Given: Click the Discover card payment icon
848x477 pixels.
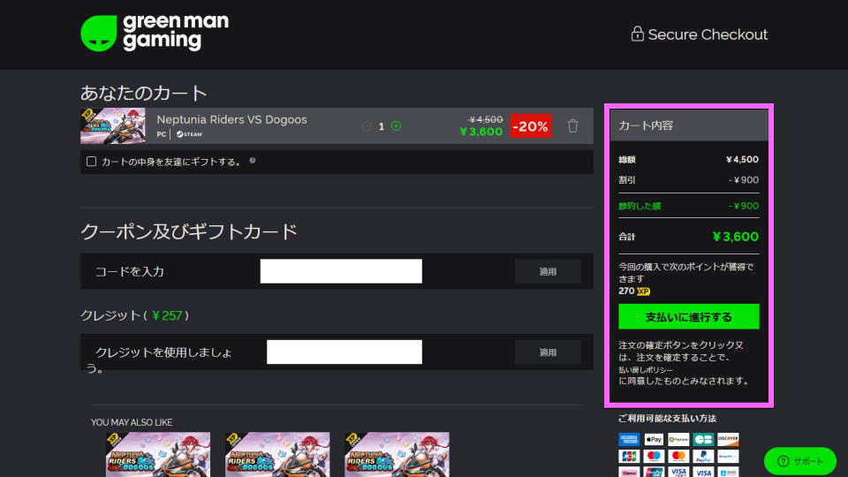Looking at the screenshot, I should tap(728, 439).
